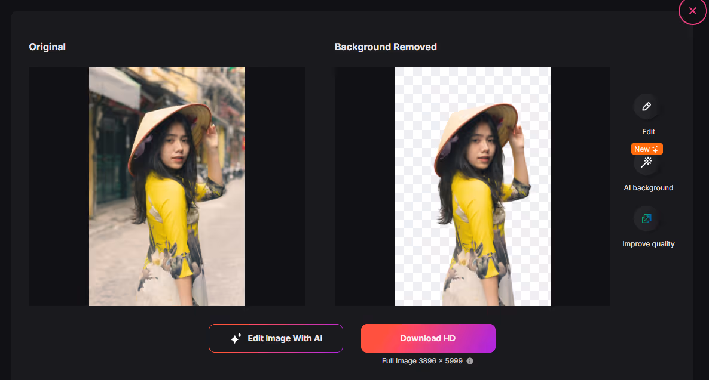Click the "Improve quality" text label

click(648, 243)
